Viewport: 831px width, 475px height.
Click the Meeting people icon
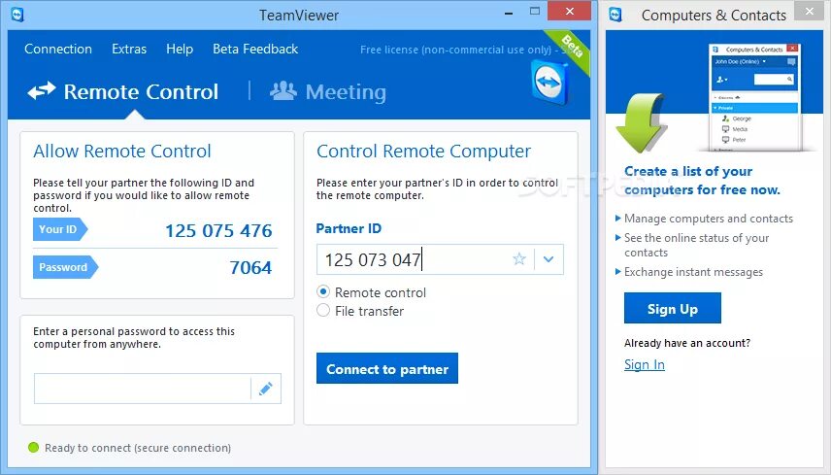pyautogui.click(x=283, y=90)
